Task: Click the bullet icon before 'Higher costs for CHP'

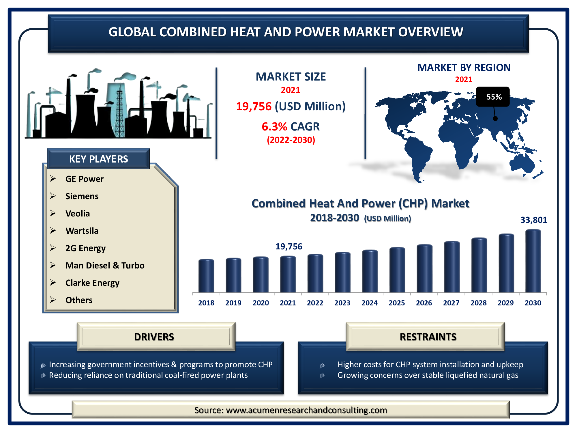Action: 322,365
